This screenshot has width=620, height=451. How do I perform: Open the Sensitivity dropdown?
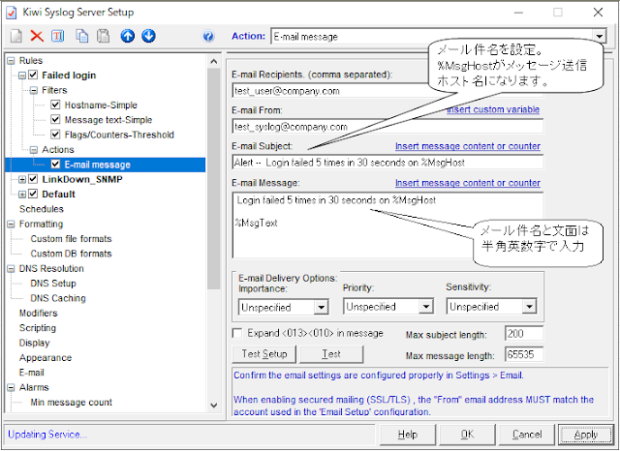[529, 307]
